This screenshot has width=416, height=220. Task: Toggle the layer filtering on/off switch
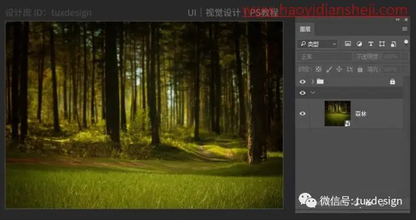tap(406, 42)
